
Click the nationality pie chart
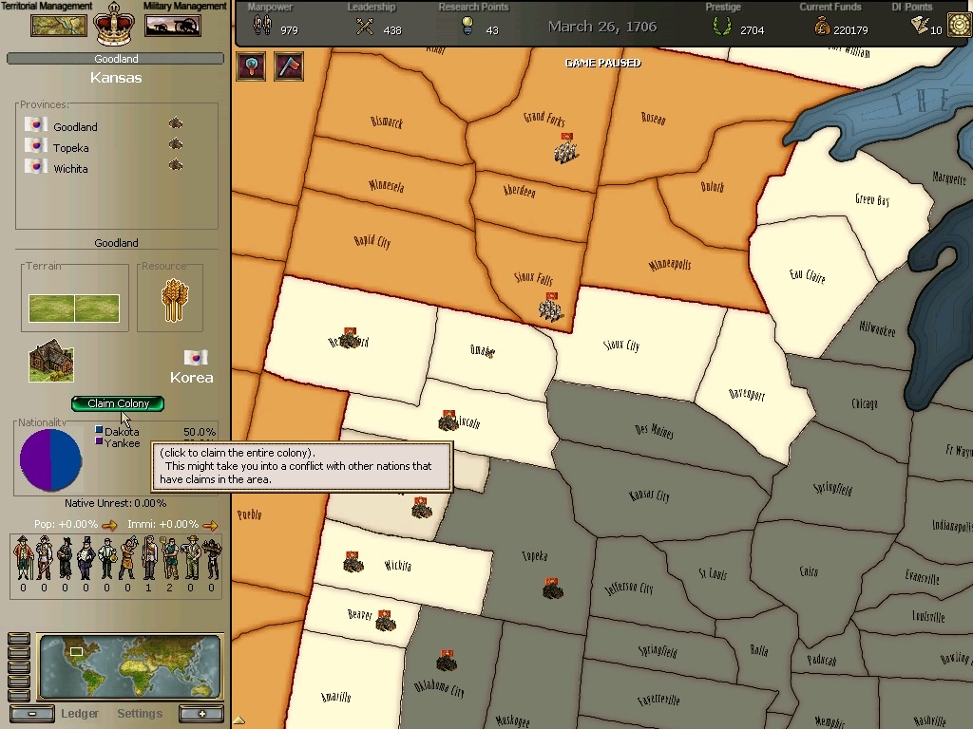click(51, 460)
